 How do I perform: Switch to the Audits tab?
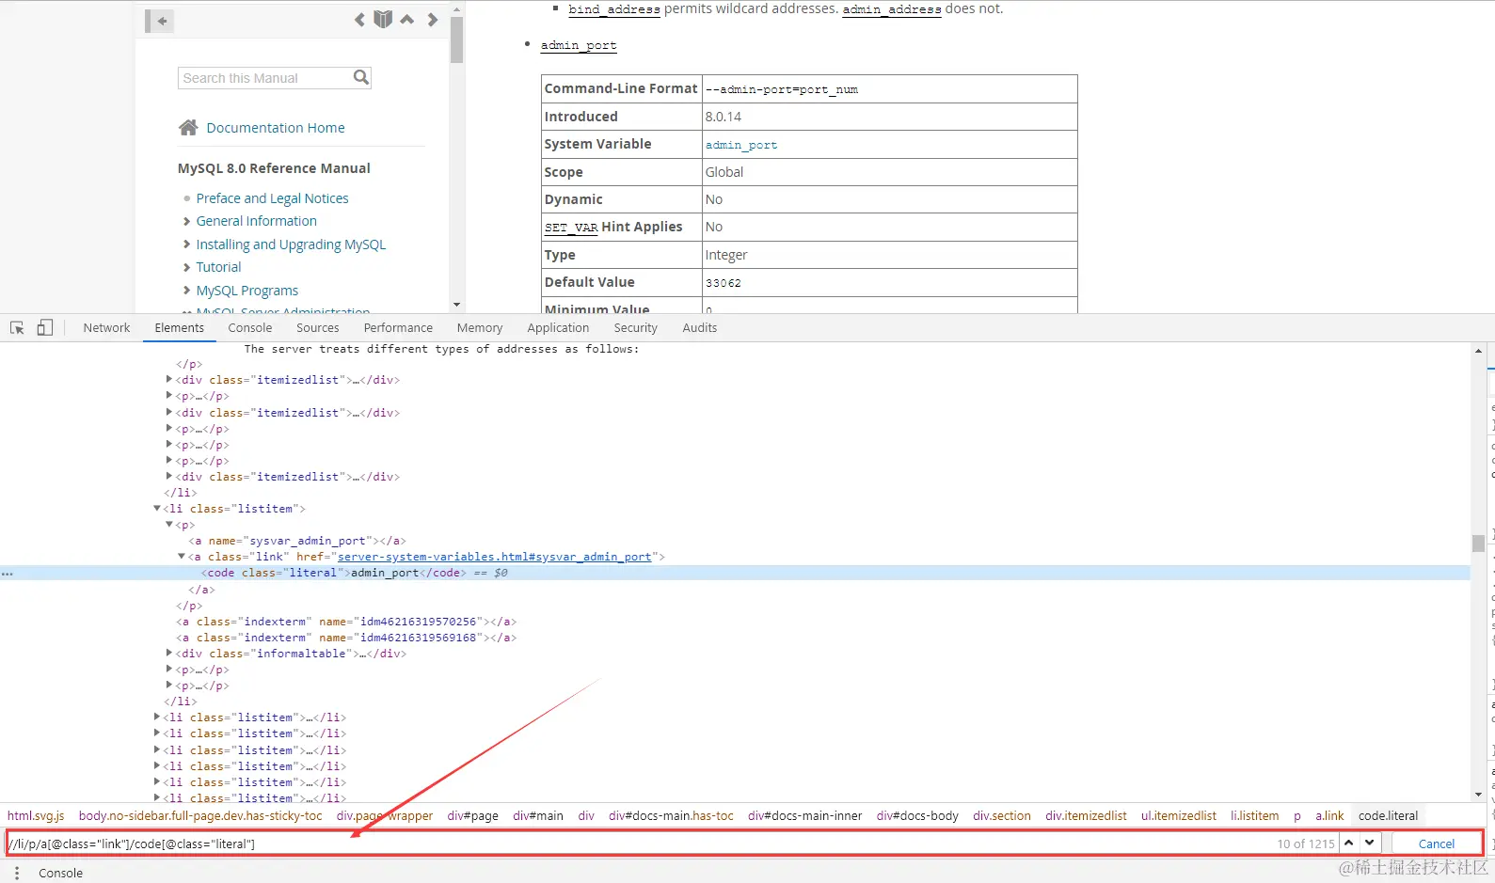point(700,328)
